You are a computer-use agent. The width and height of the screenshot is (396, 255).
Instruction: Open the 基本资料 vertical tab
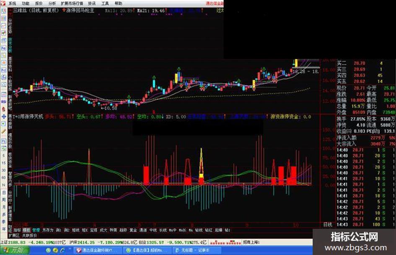coord(10,64)
